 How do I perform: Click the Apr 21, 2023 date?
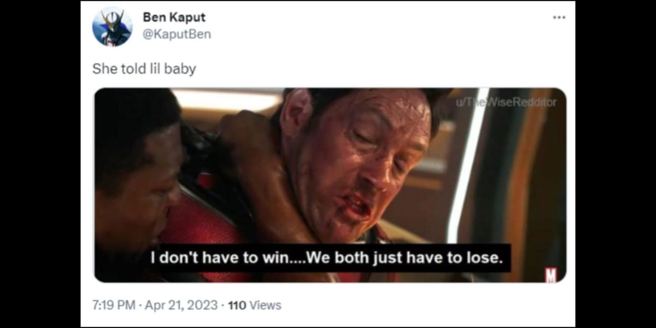pyautogui.click(x=181, y=305)
